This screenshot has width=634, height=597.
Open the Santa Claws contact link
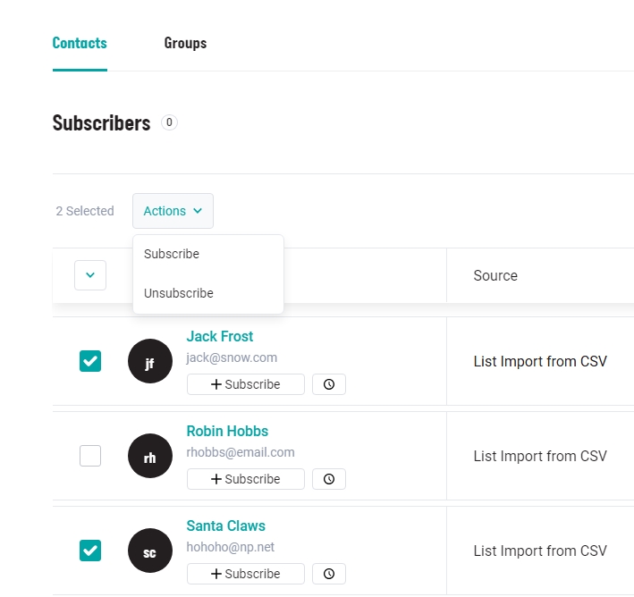[225, 526]
